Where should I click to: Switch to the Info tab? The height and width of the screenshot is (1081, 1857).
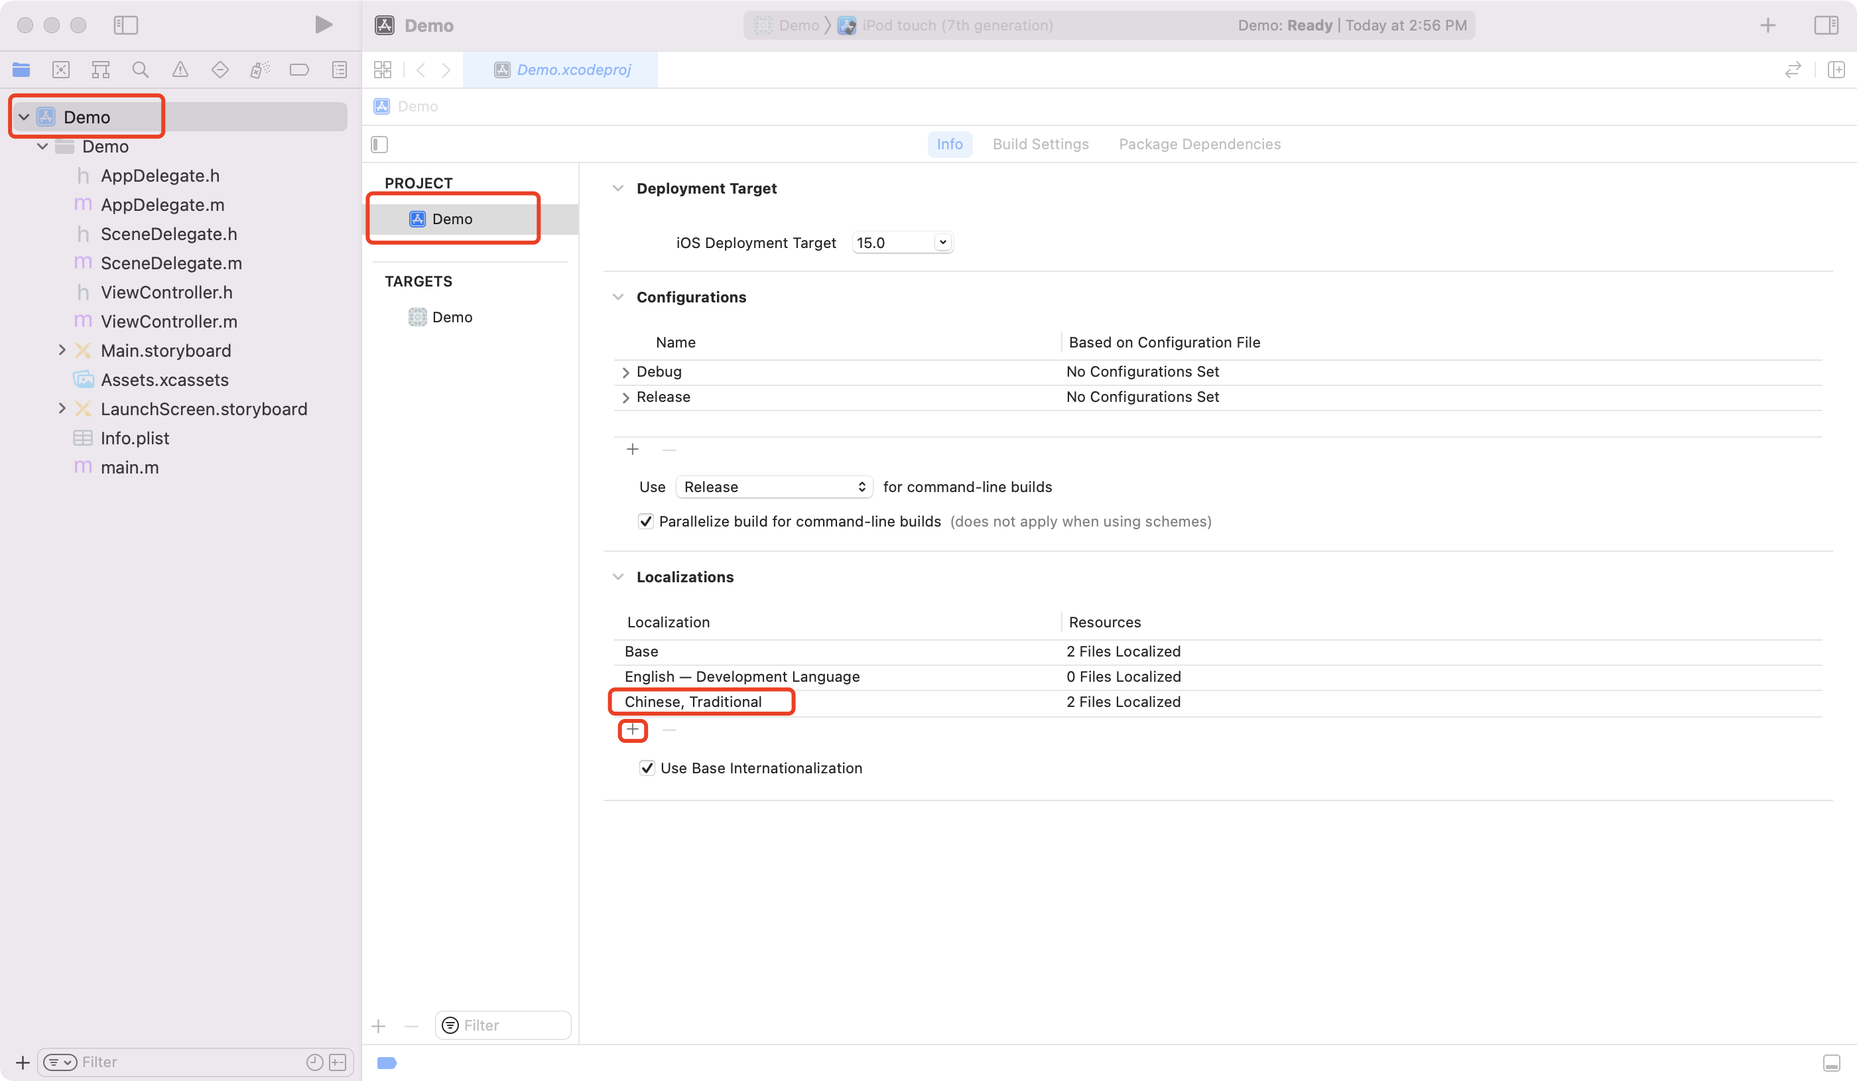(x=949, y=145)
